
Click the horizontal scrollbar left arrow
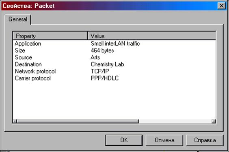coord(15,121)
